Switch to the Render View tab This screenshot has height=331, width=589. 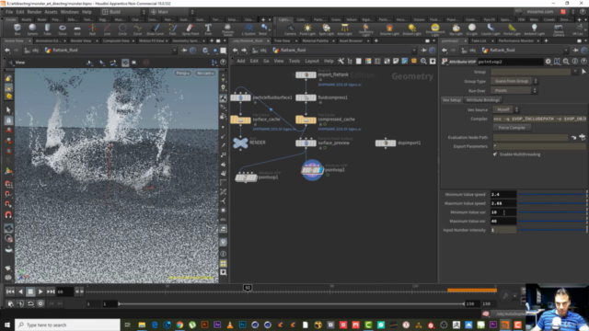click(x=81, y=40)
